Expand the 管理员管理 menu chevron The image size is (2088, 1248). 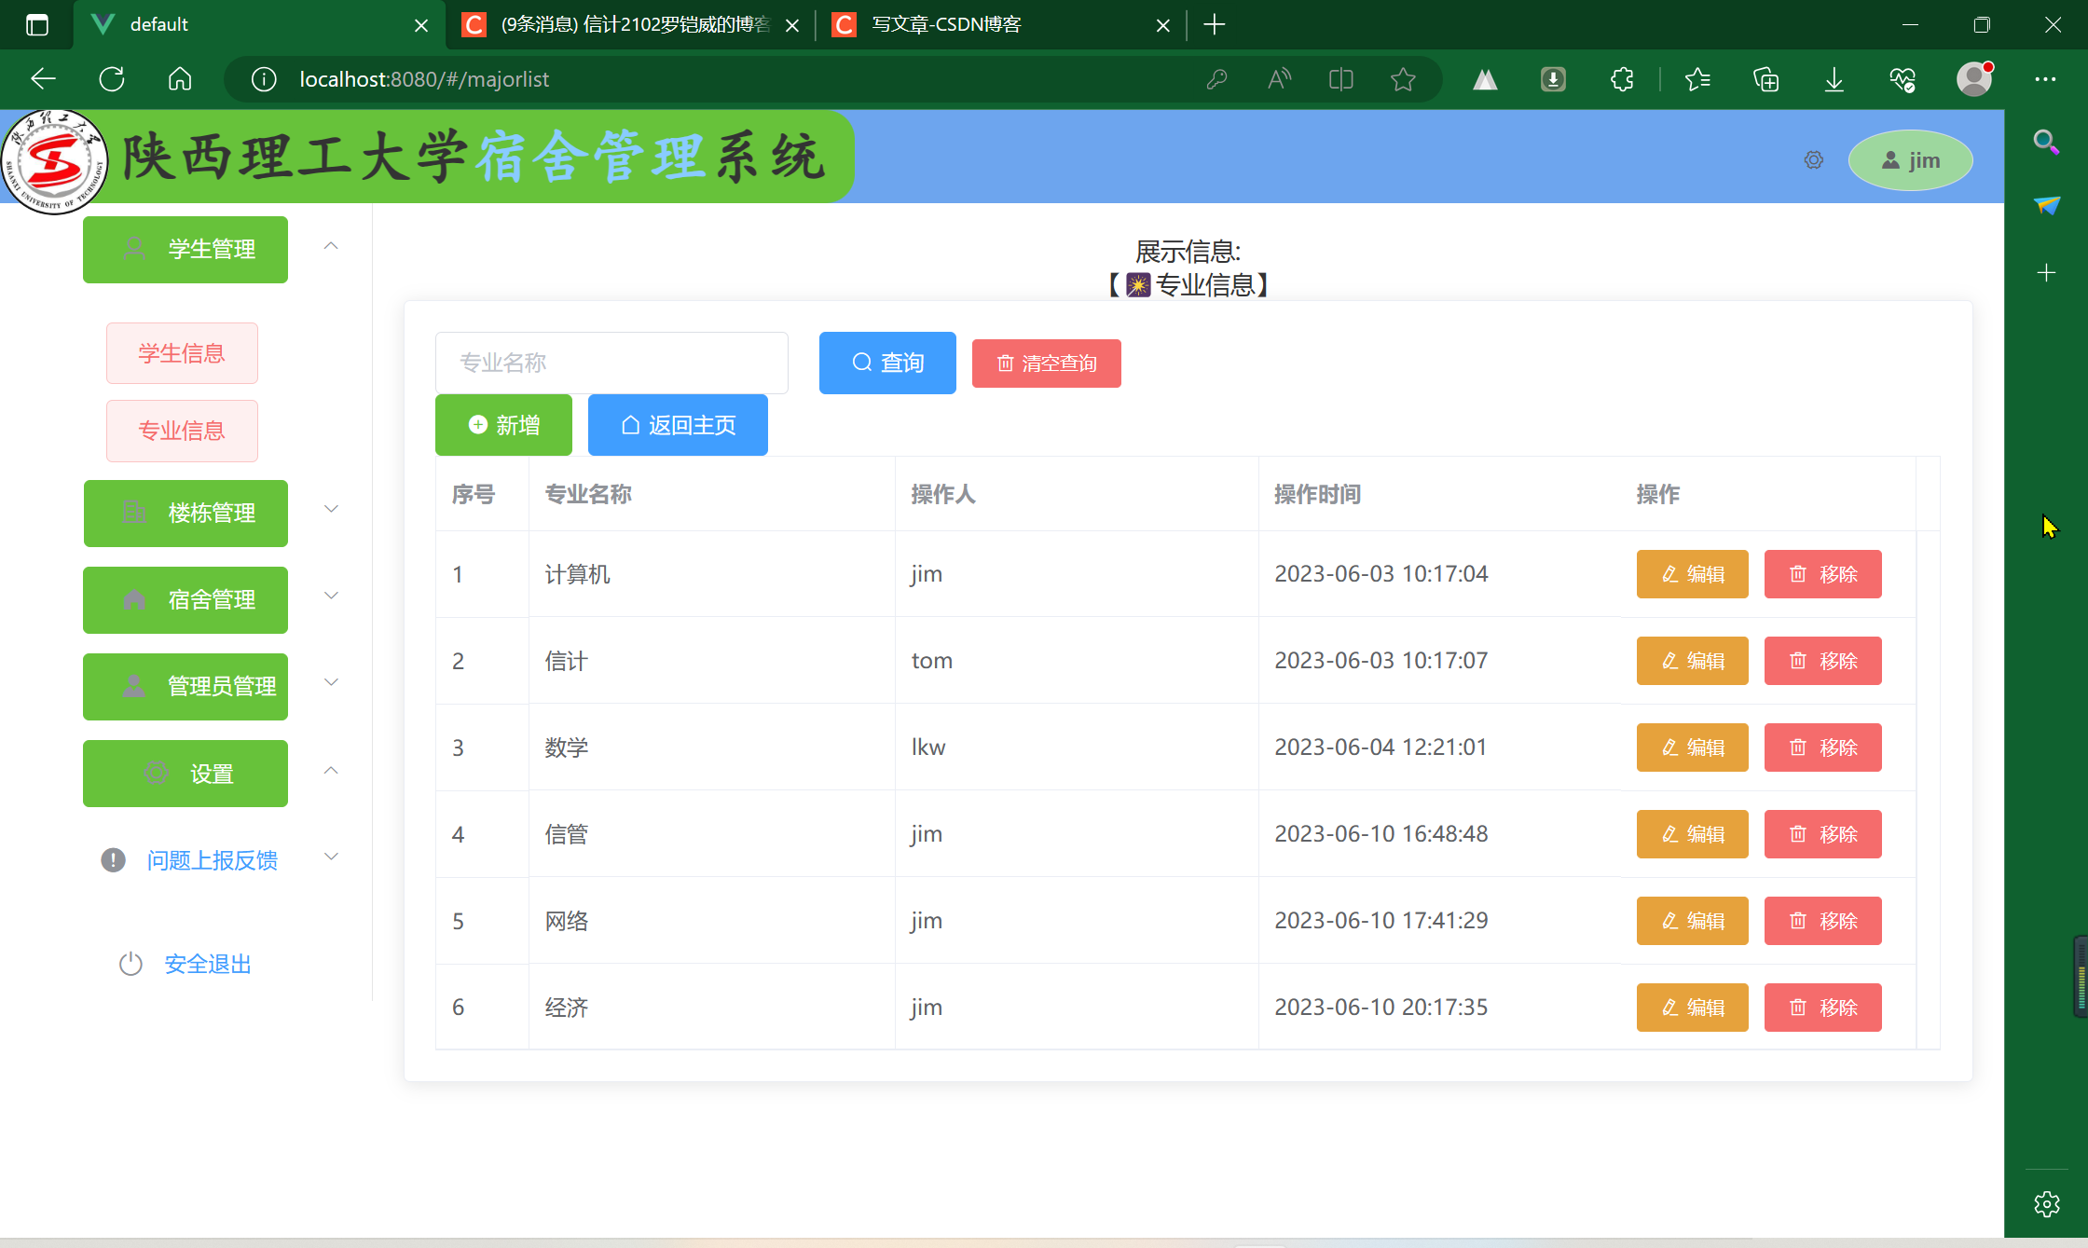pos(331,682)
